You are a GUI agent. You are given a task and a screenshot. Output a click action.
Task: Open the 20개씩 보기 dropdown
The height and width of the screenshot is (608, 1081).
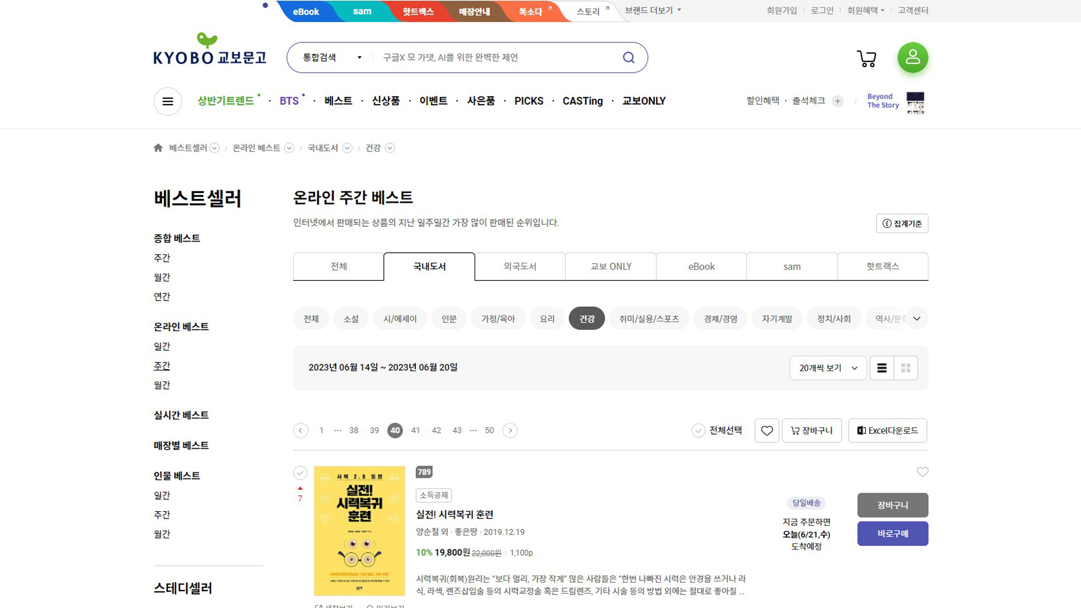pos(828,368)
